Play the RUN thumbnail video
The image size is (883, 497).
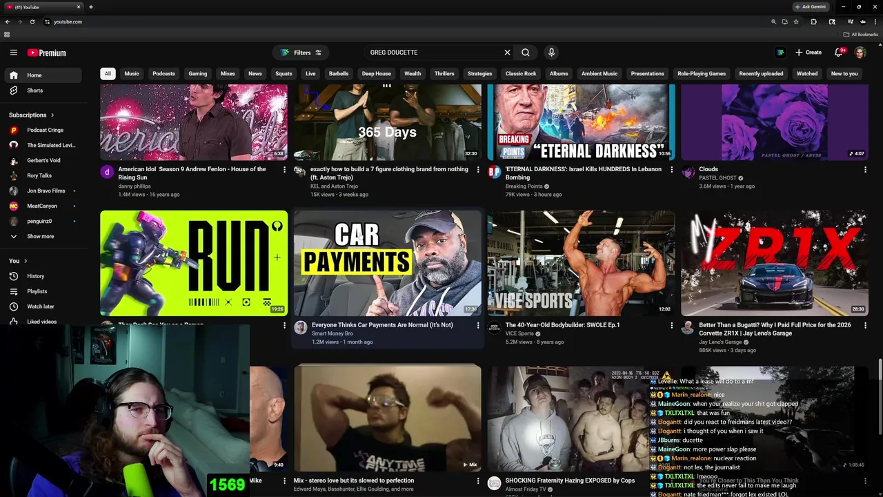tap(194, 263)
